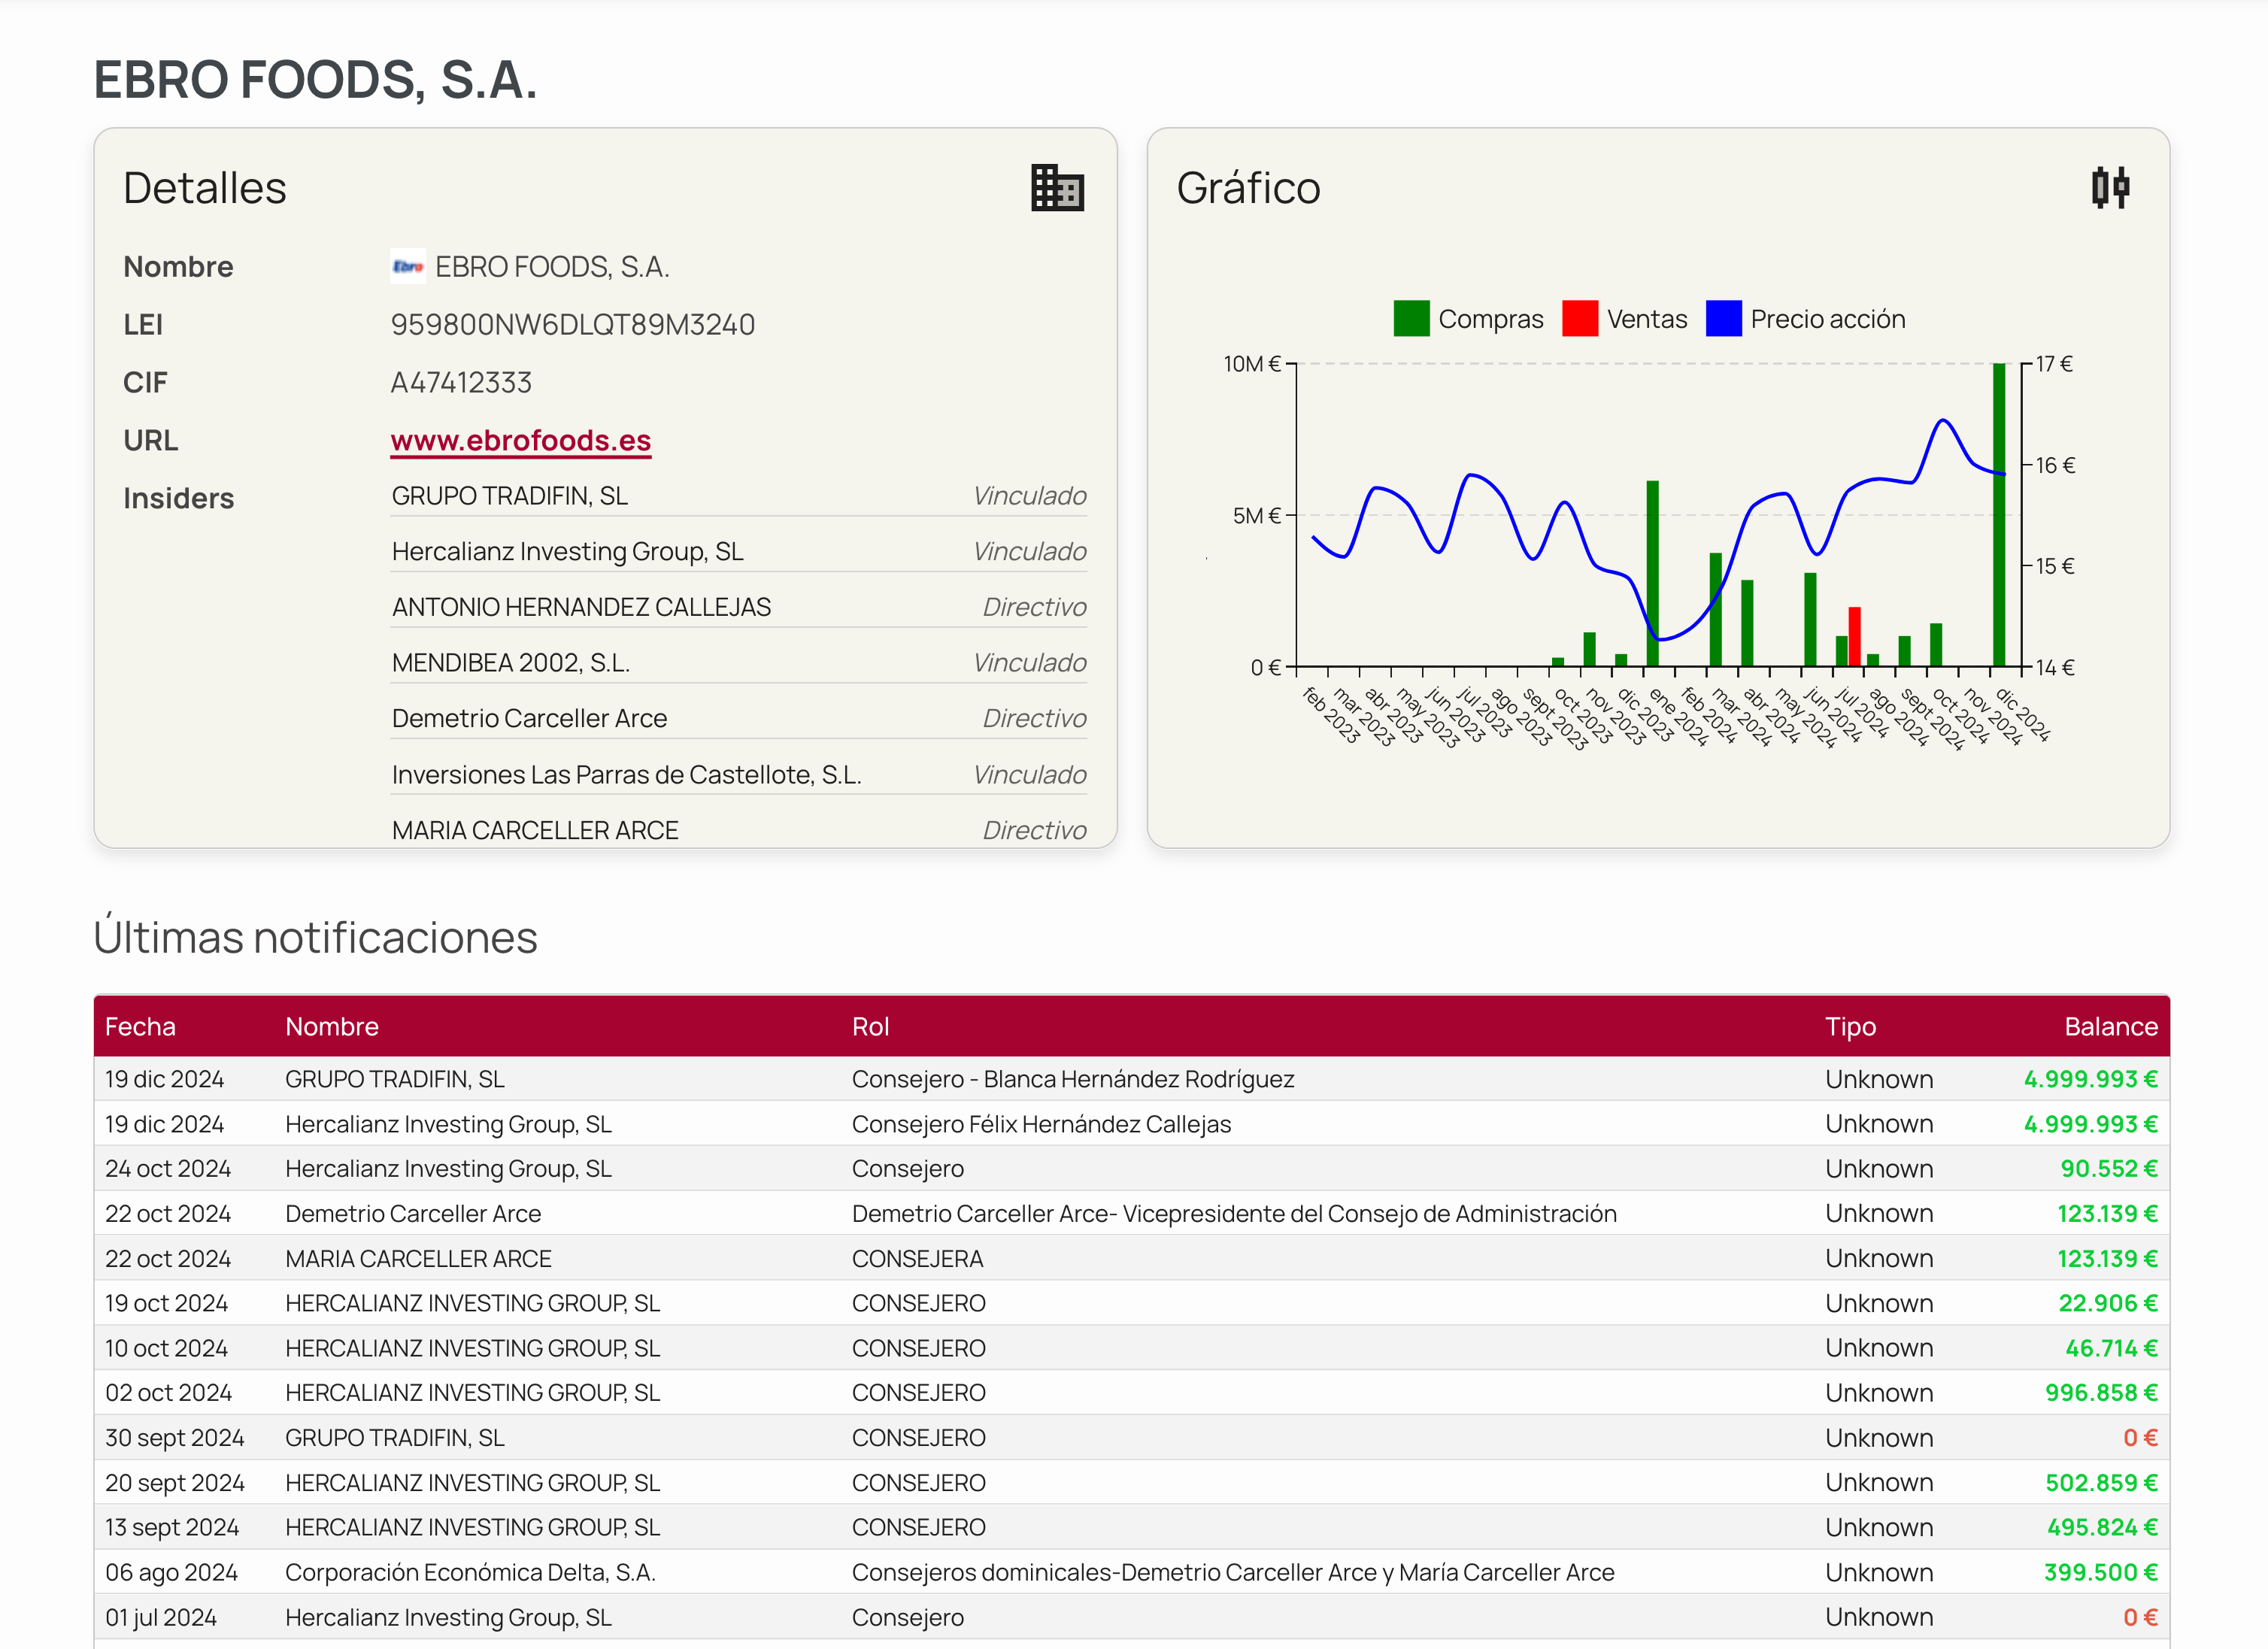
Task: Click the red Ventas bar in chart
Action: [1854, 637]
